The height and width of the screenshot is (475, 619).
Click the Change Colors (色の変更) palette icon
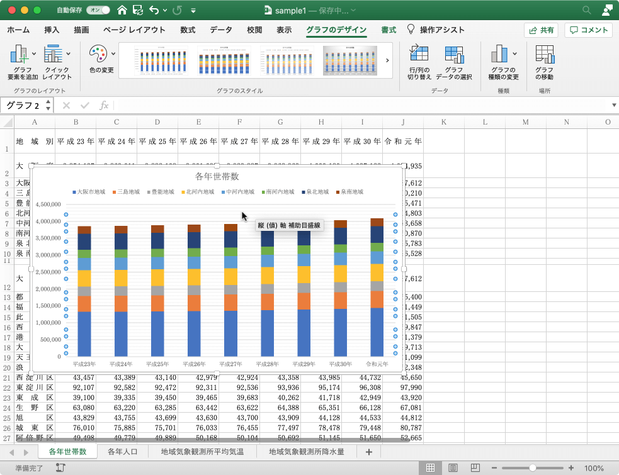(x=98, y=55)
